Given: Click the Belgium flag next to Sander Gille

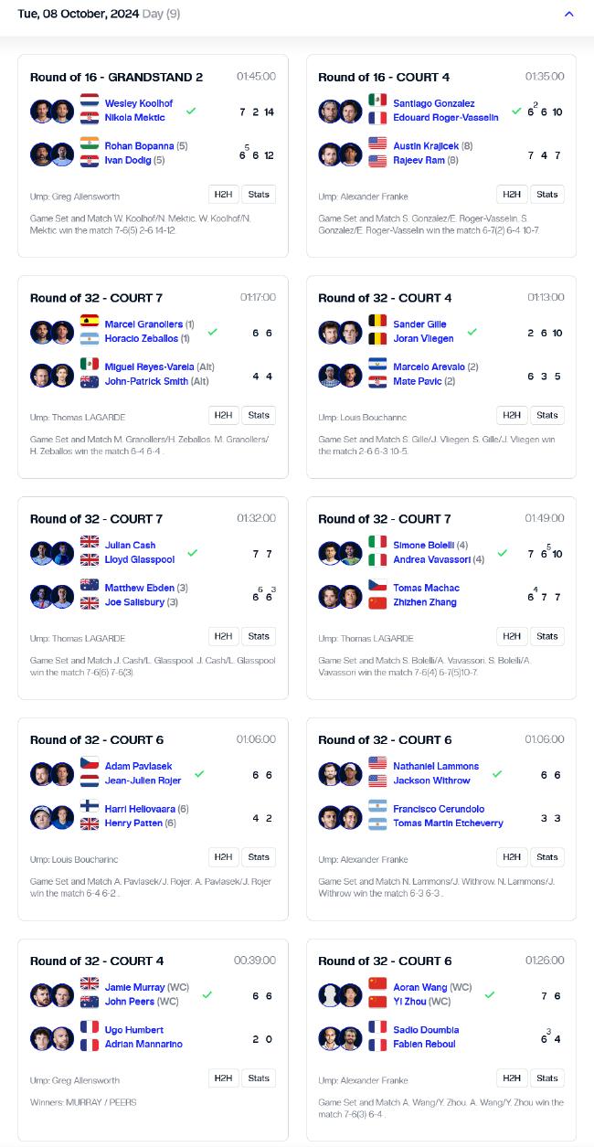Looking at the screenshot, I should coord(377,321).
